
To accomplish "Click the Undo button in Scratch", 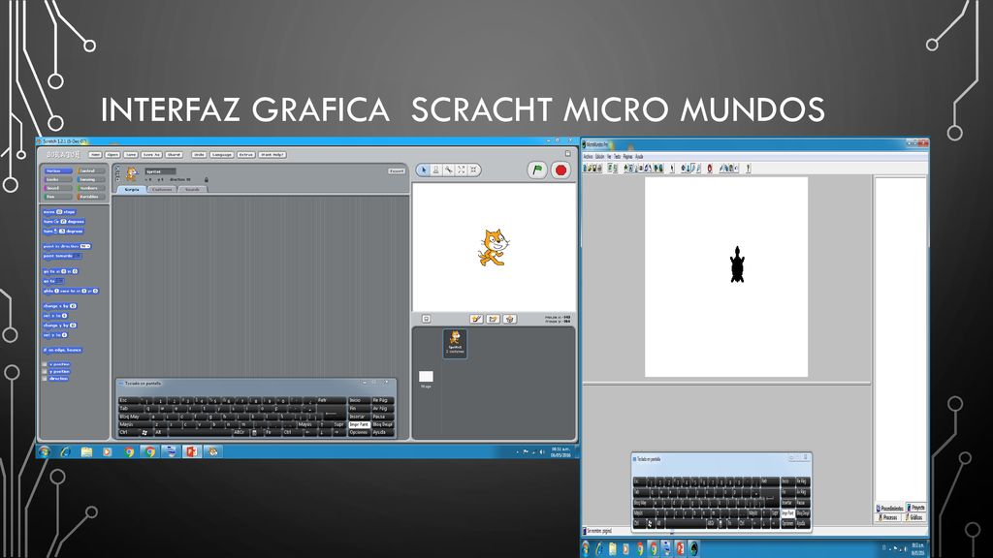I will coord(199,154).
